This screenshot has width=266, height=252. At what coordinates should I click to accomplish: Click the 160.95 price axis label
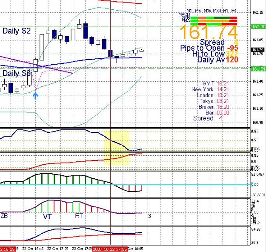[257, 123]
